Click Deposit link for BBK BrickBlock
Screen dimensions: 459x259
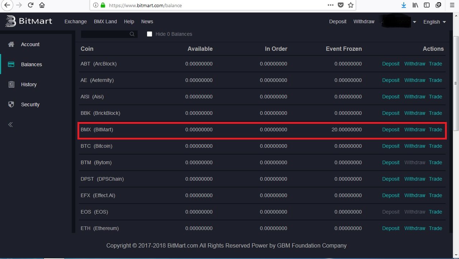pyautogui.click(x=391, y=113)
